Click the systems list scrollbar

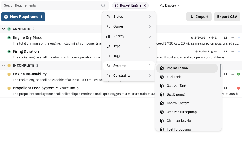click(x=220, y=70)
